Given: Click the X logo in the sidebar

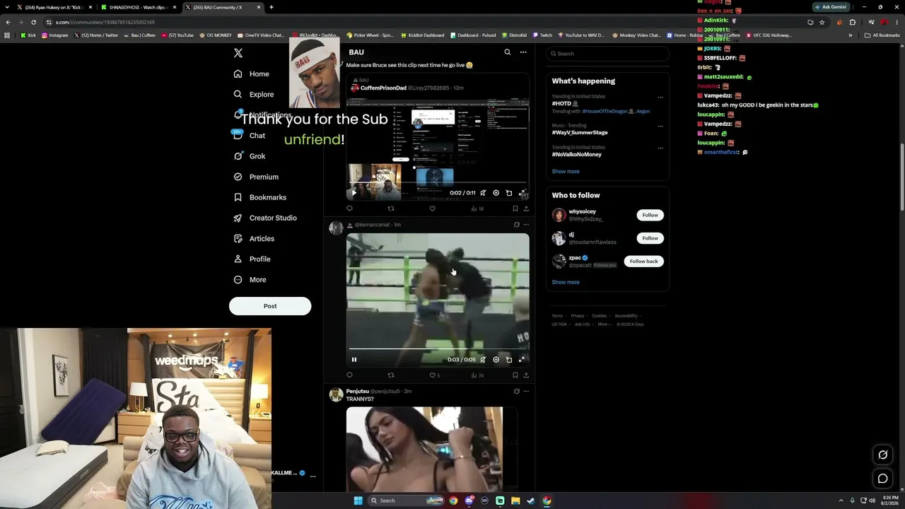Looking at the screenshot, I should [x=238, y=53].
